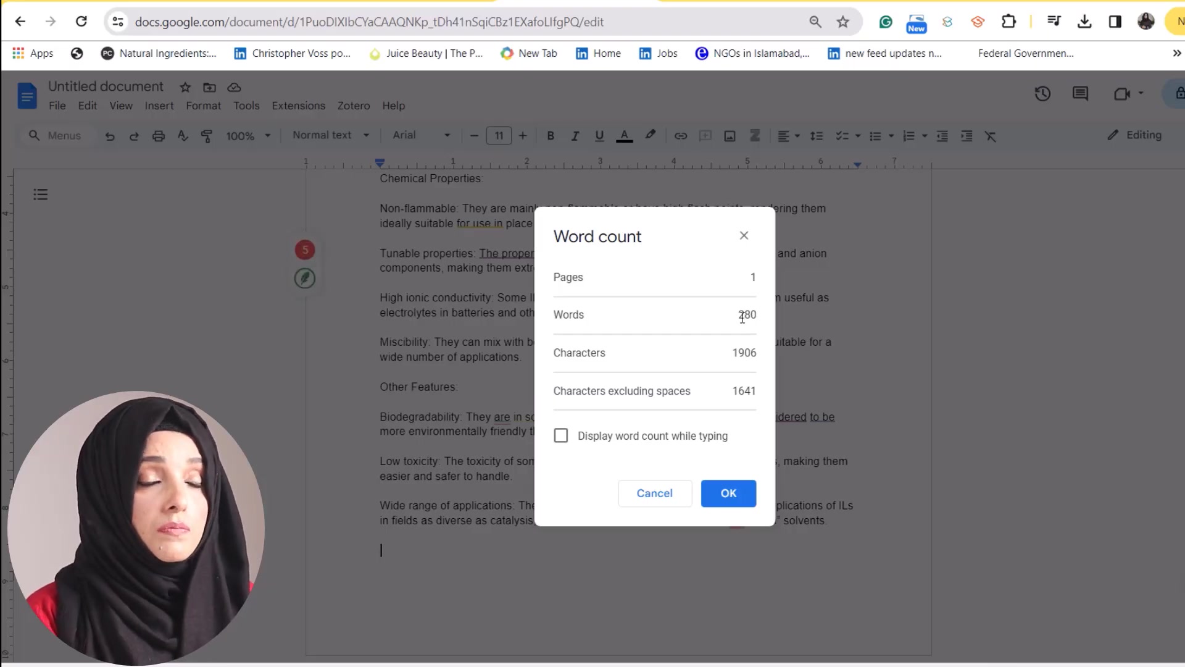Select the paint format tool
Screen dimensions: 1185x667
(207, 136)
